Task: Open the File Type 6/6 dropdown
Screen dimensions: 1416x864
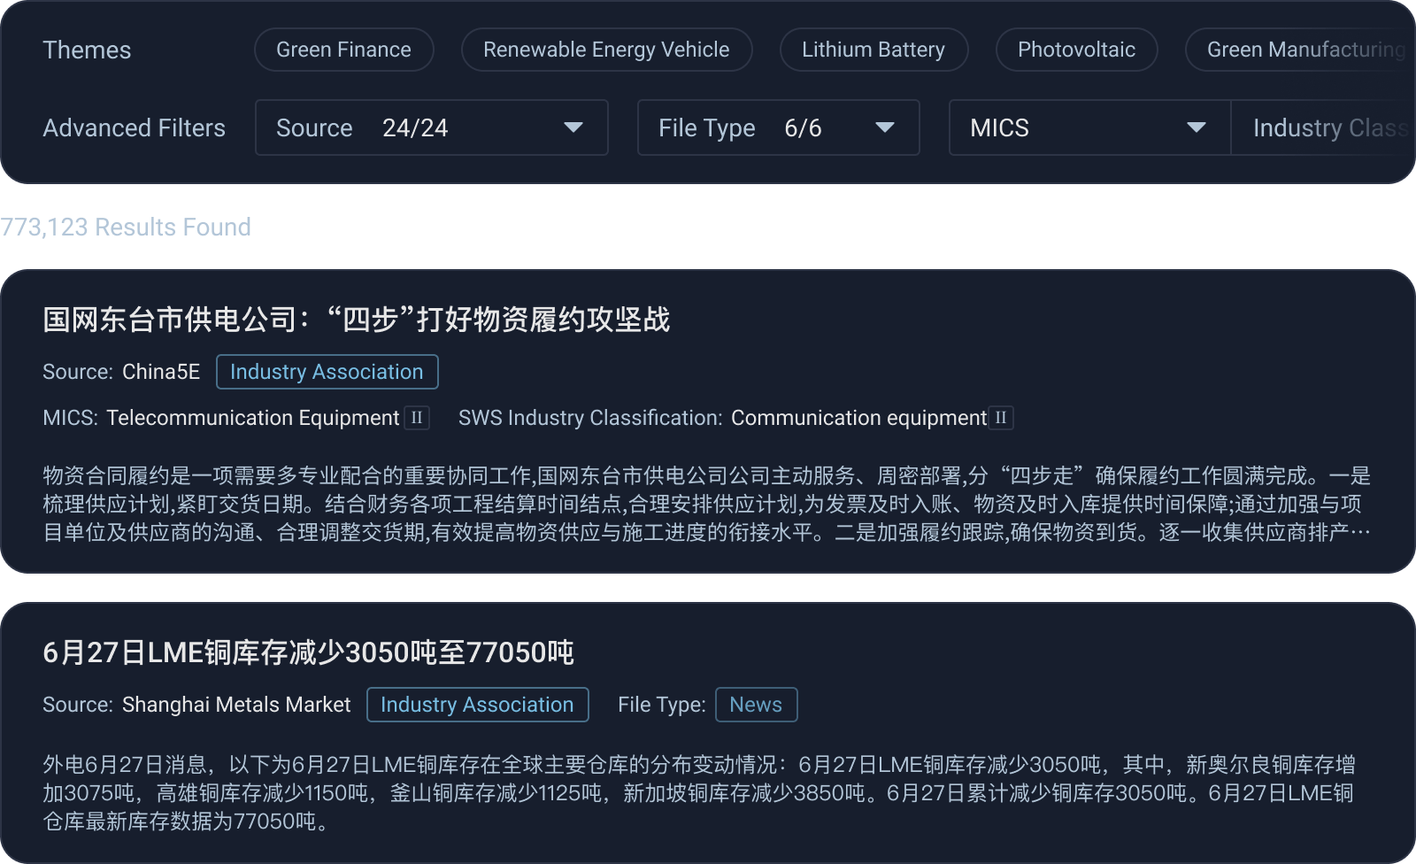Action: [779, 127]
